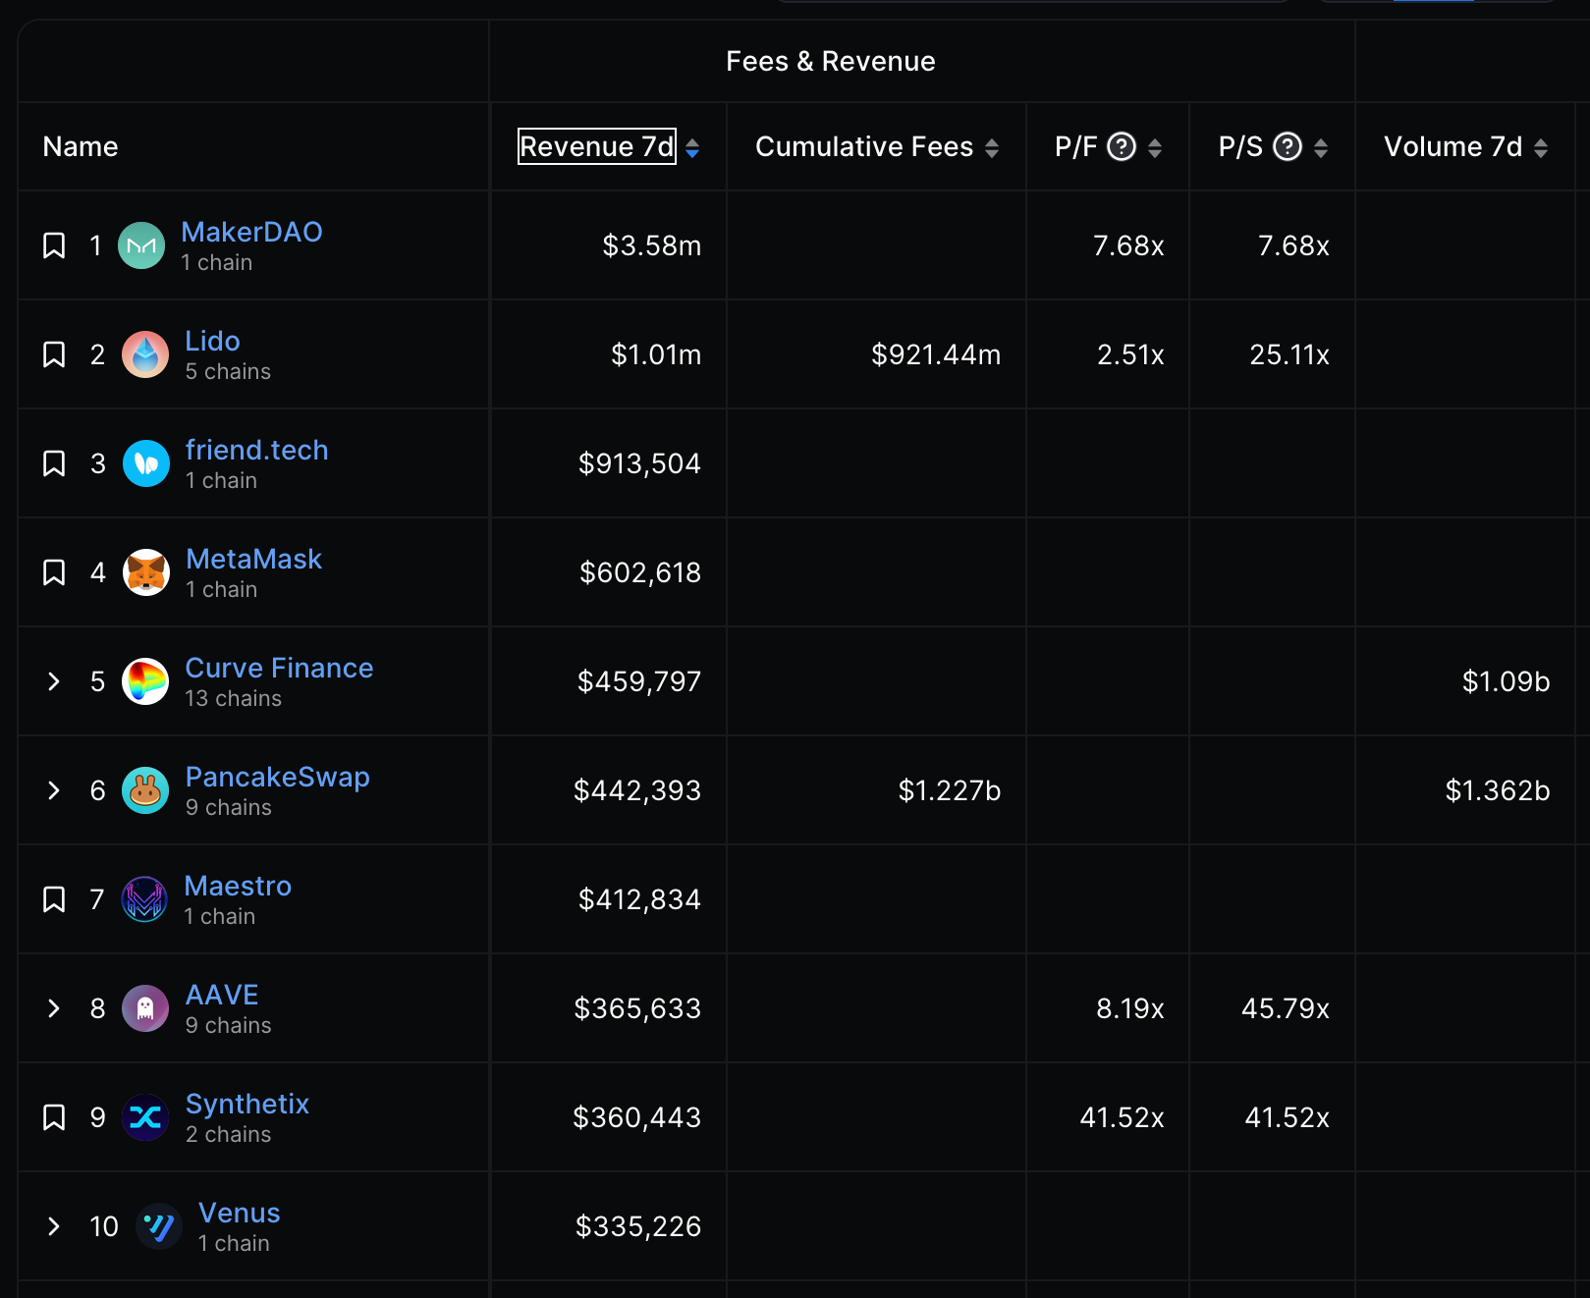
Task: Click AAVE revenue $365,633
Action: [x=637, y=1008]
